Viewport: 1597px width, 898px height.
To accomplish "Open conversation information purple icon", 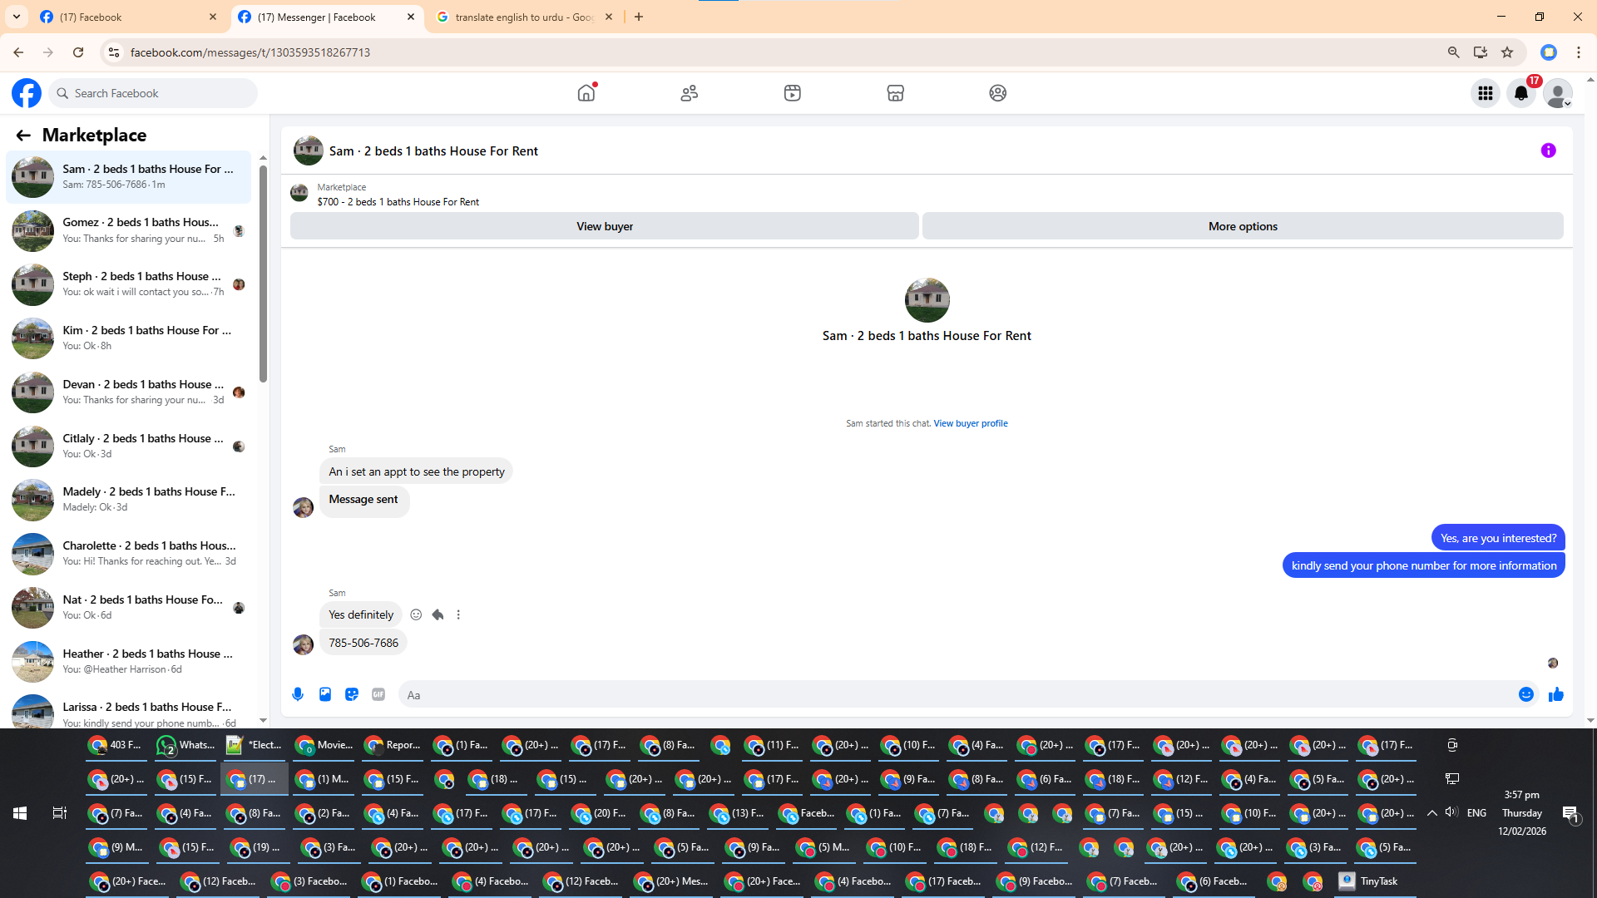I will pos(1548,150).
